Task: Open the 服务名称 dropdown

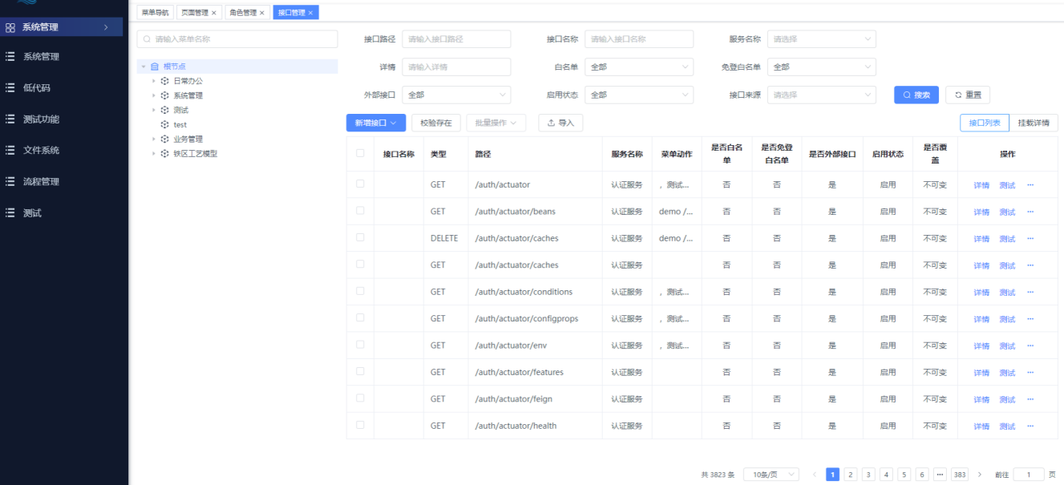Action: click(x=821, y=38)
